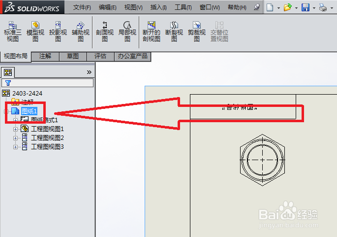Expand the 工程图视图3 tree node
The width and height of the screenshot is (337, 237).
pos(15,147)
